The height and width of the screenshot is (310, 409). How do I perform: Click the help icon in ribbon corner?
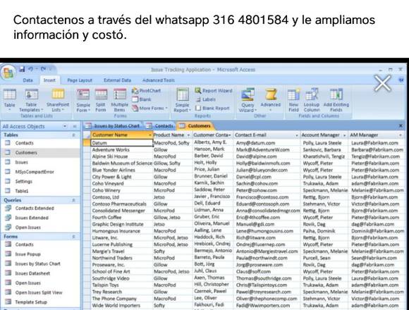click(401, 80)
